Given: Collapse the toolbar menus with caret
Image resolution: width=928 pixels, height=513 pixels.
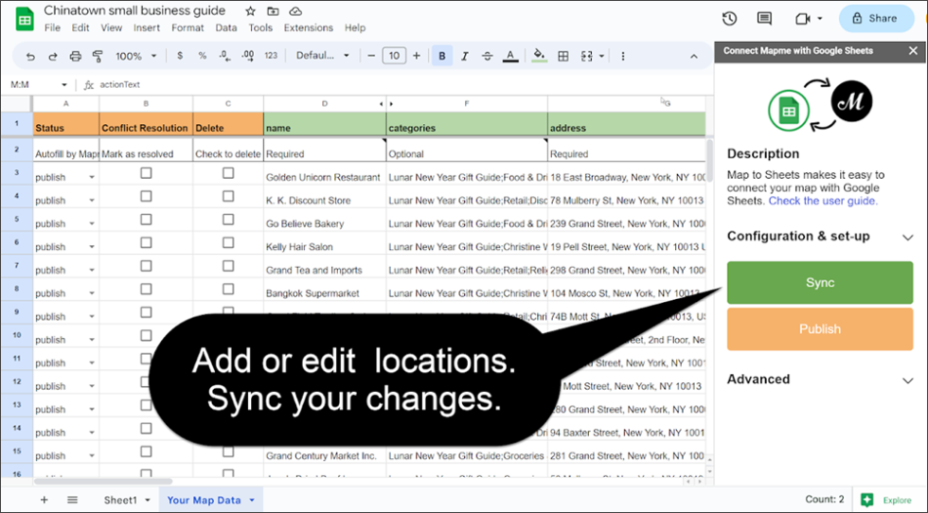Looking at the screenshot, I should click(693, 56).
